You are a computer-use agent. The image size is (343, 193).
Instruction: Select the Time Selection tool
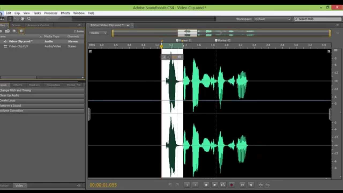(x=10, y=19)
